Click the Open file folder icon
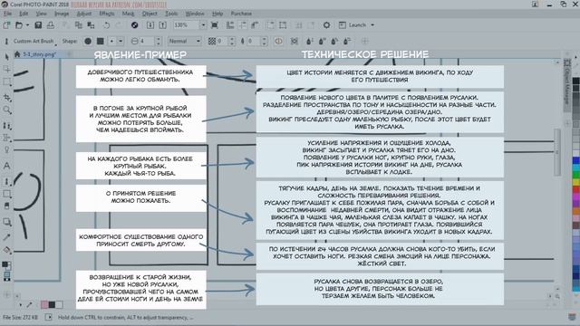Screen dimensions: 580x326 point(19,25)
